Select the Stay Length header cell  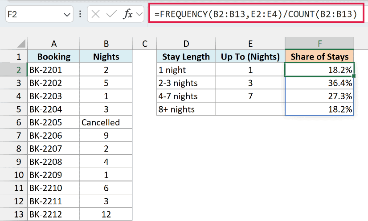coord(186,57)
